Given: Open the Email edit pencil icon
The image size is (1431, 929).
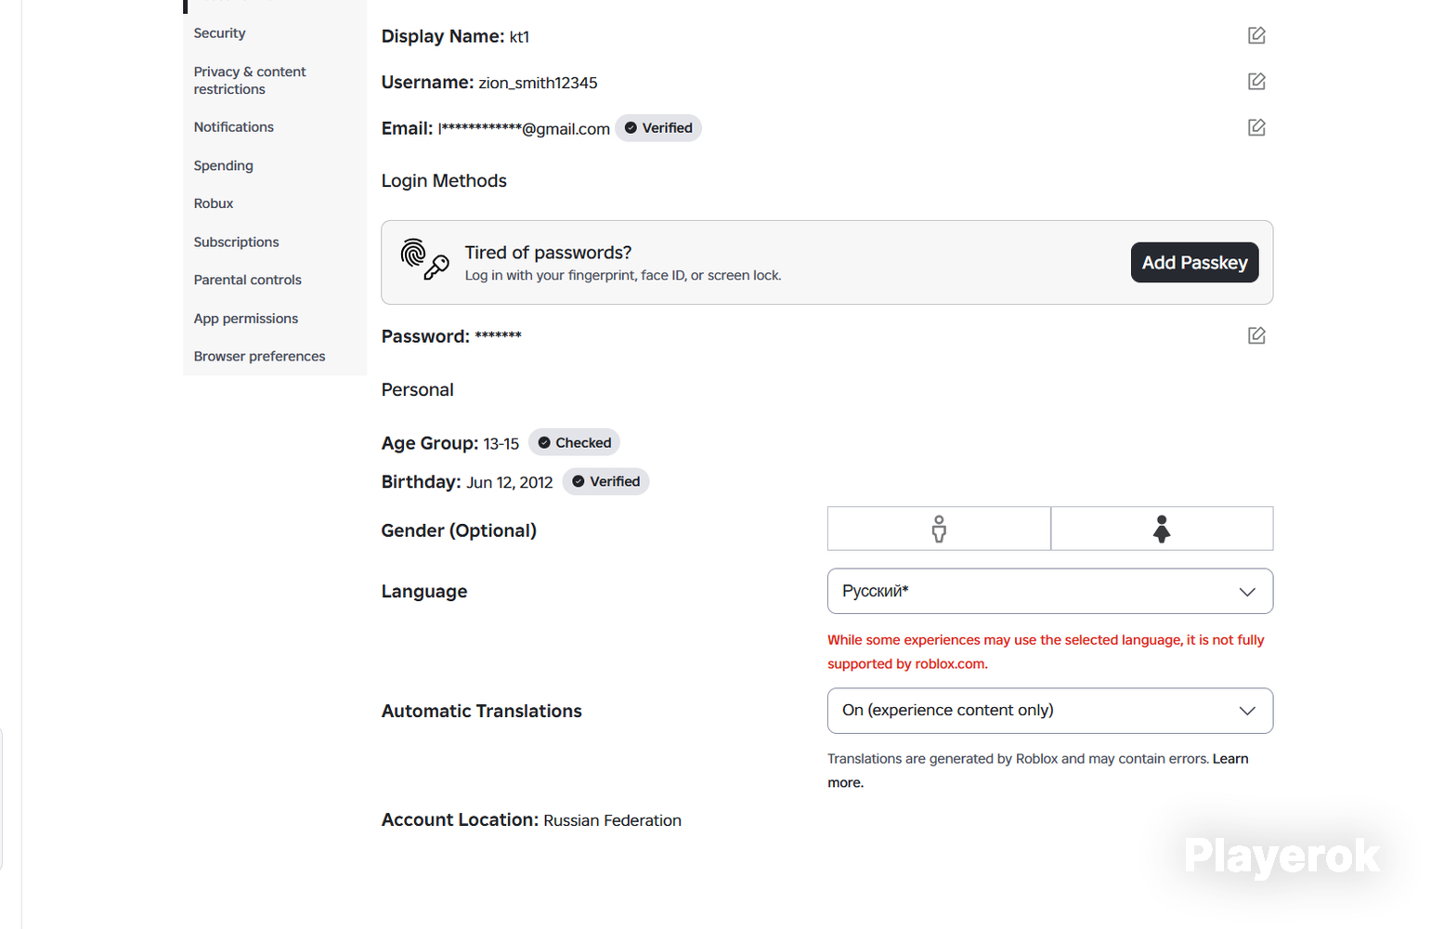Looking at the screenshot, I should [1256, 127].
